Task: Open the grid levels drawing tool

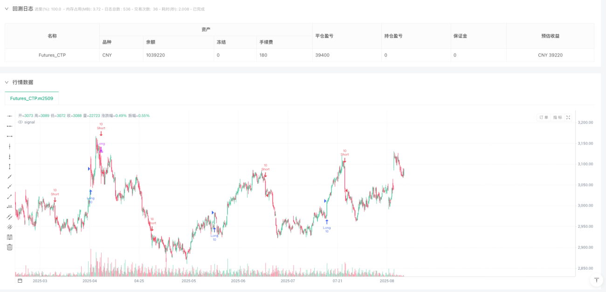Action: [9, 237]
